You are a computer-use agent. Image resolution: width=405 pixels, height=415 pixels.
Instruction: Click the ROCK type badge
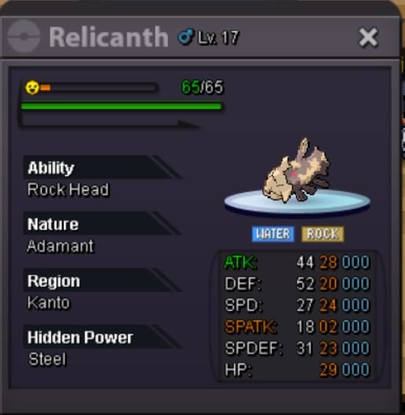click(322, 234)
